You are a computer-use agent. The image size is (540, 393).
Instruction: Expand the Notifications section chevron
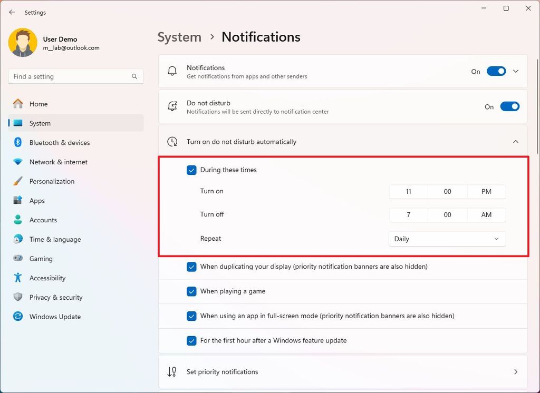point(516,71)
